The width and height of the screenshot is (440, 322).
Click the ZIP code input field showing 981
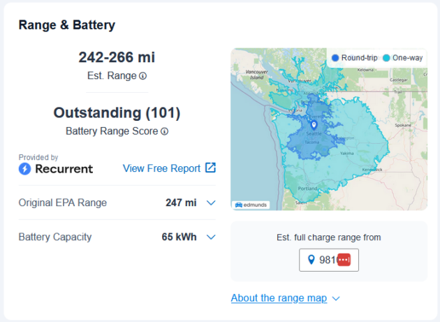tap(329, 260)
